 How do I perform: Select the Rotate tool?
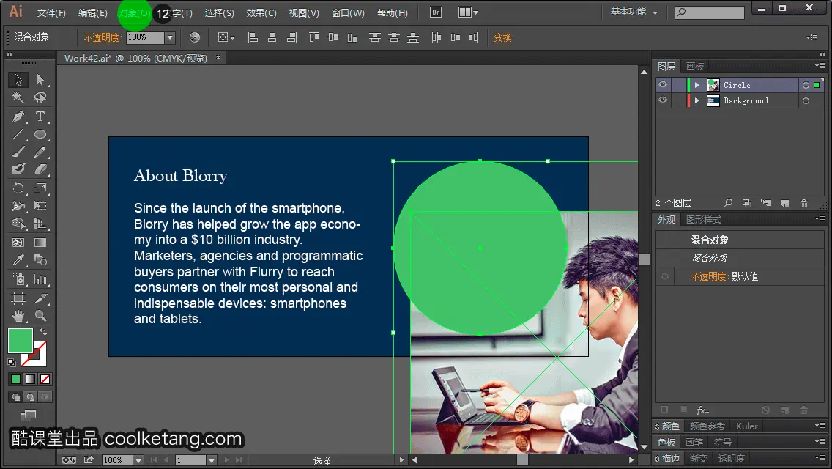click(18, 188)
